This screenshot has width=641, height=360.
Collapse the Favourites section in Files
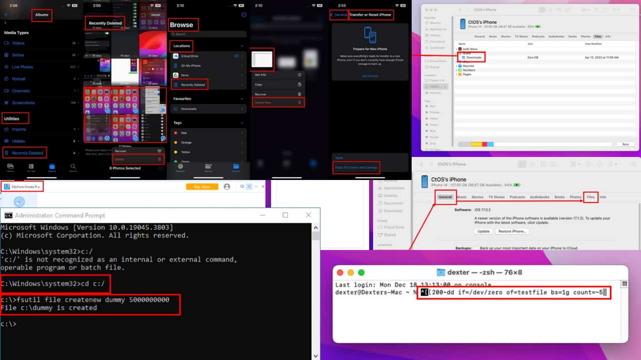243,99
